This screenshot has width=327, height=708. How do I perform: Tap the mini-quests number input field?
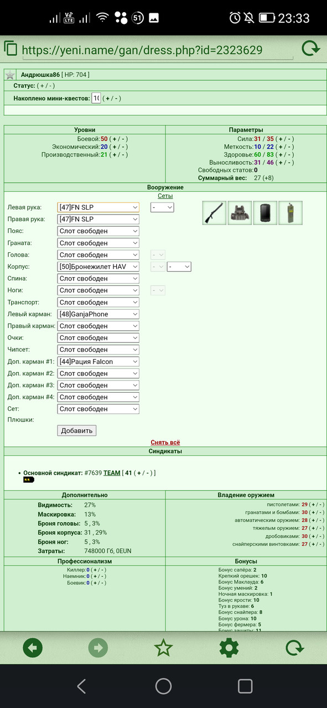click(96, 98)
